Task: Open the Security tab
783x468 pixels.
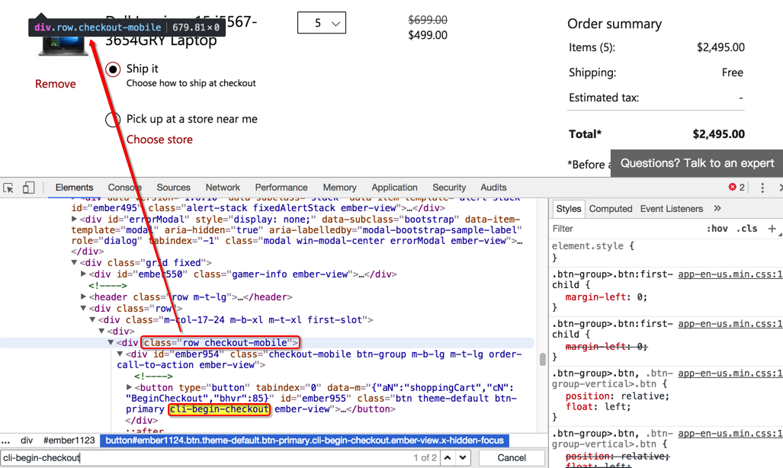Action: tap(449, 188)
